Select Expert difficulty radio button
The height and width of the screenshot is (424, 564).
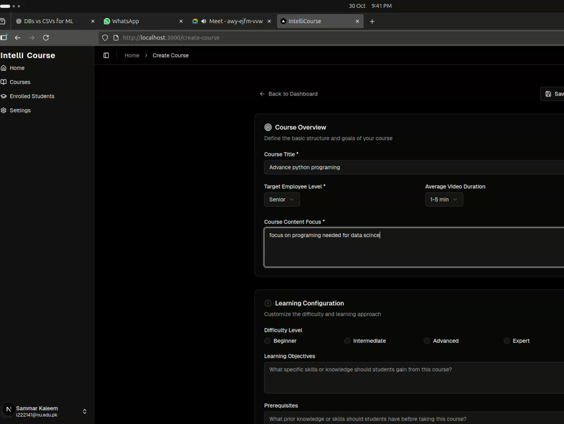tap(506, 341)
